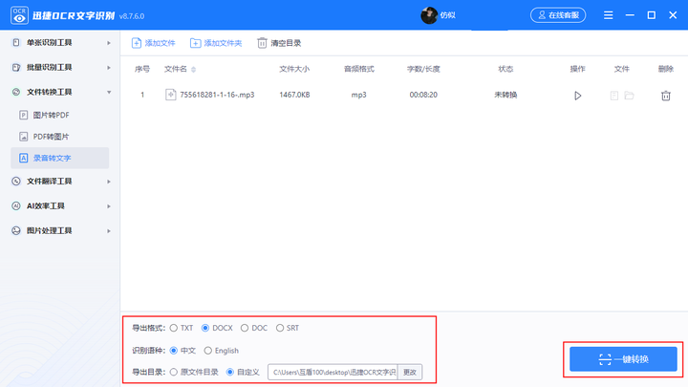Image resolution: width=688 pixels, height=387 pixels.
Task: Click the 文件转换工具 sidebar icon
Action: 16,92
